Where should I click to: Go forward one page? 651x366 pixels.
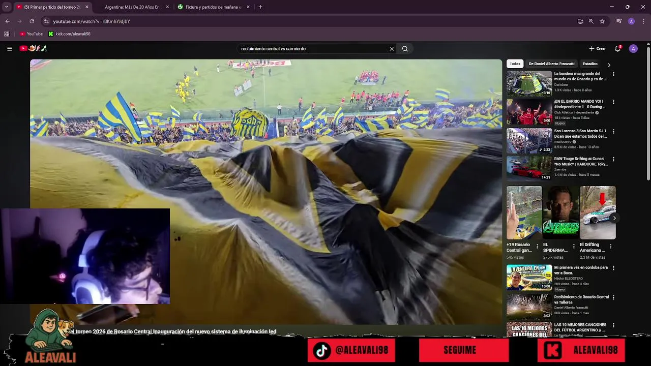point(19,21)
